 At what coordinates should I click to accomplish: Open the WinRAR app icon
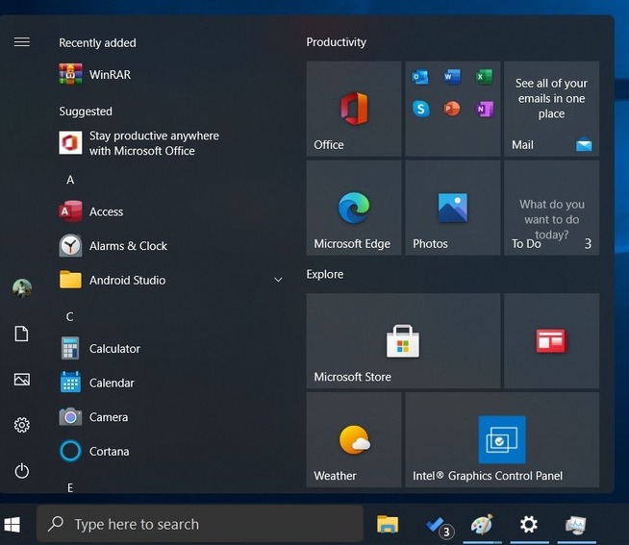click(70, 74)
